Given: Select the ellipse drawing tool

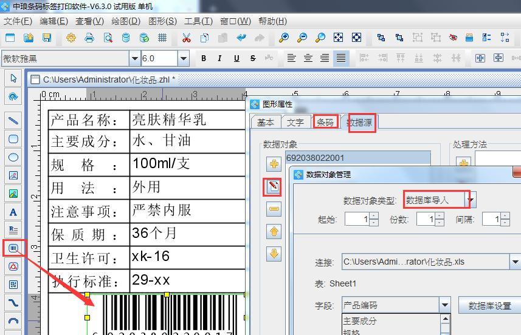Looking at the screenshot, I should (x=13, y=157).
